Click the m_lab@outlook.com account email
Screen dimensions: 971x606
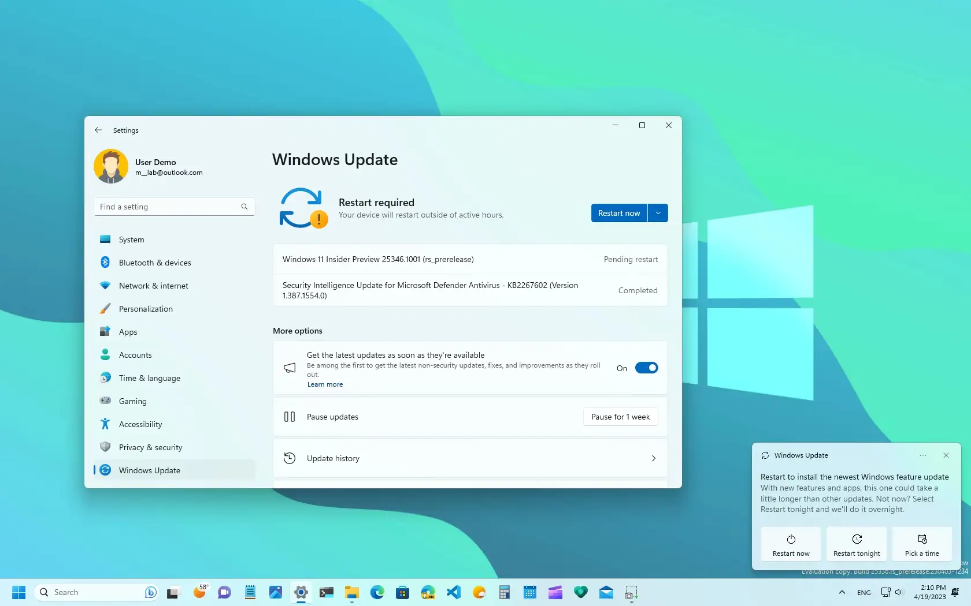click(169, 173)
